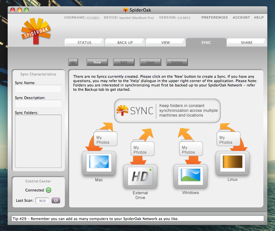Click the 'USERNAME:' label
The width and height of the screenshot is (275, 231).
point(75,18)
